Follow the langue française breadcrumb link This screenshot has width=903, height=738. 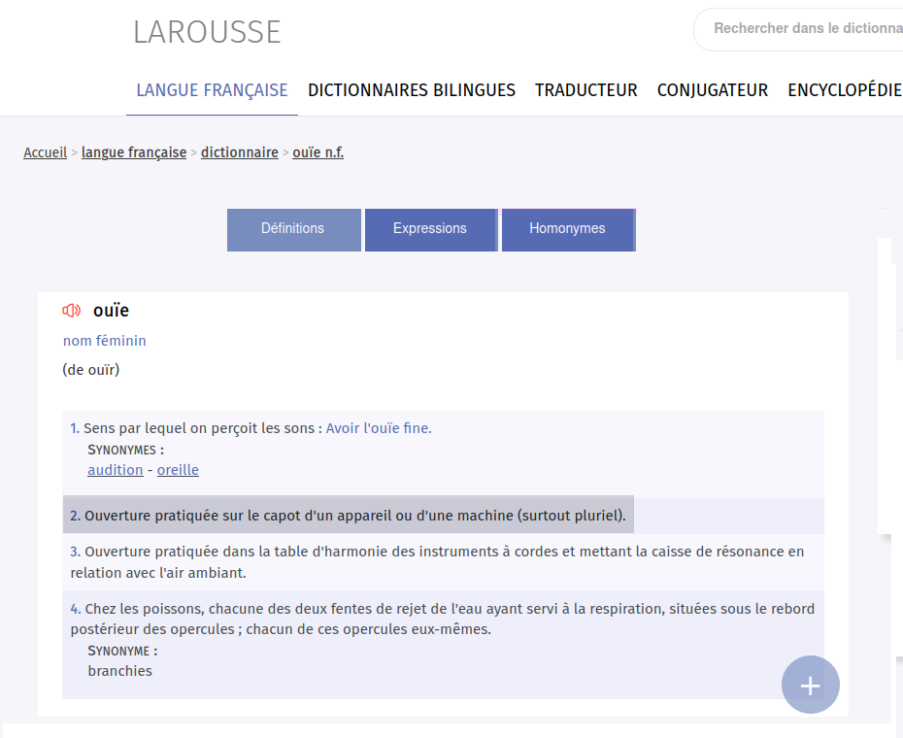click(x=134, y=152)
